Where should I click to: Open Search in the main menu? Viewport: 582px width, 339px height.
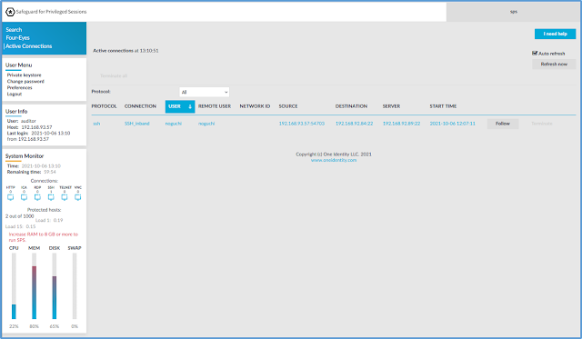point(14,30)
